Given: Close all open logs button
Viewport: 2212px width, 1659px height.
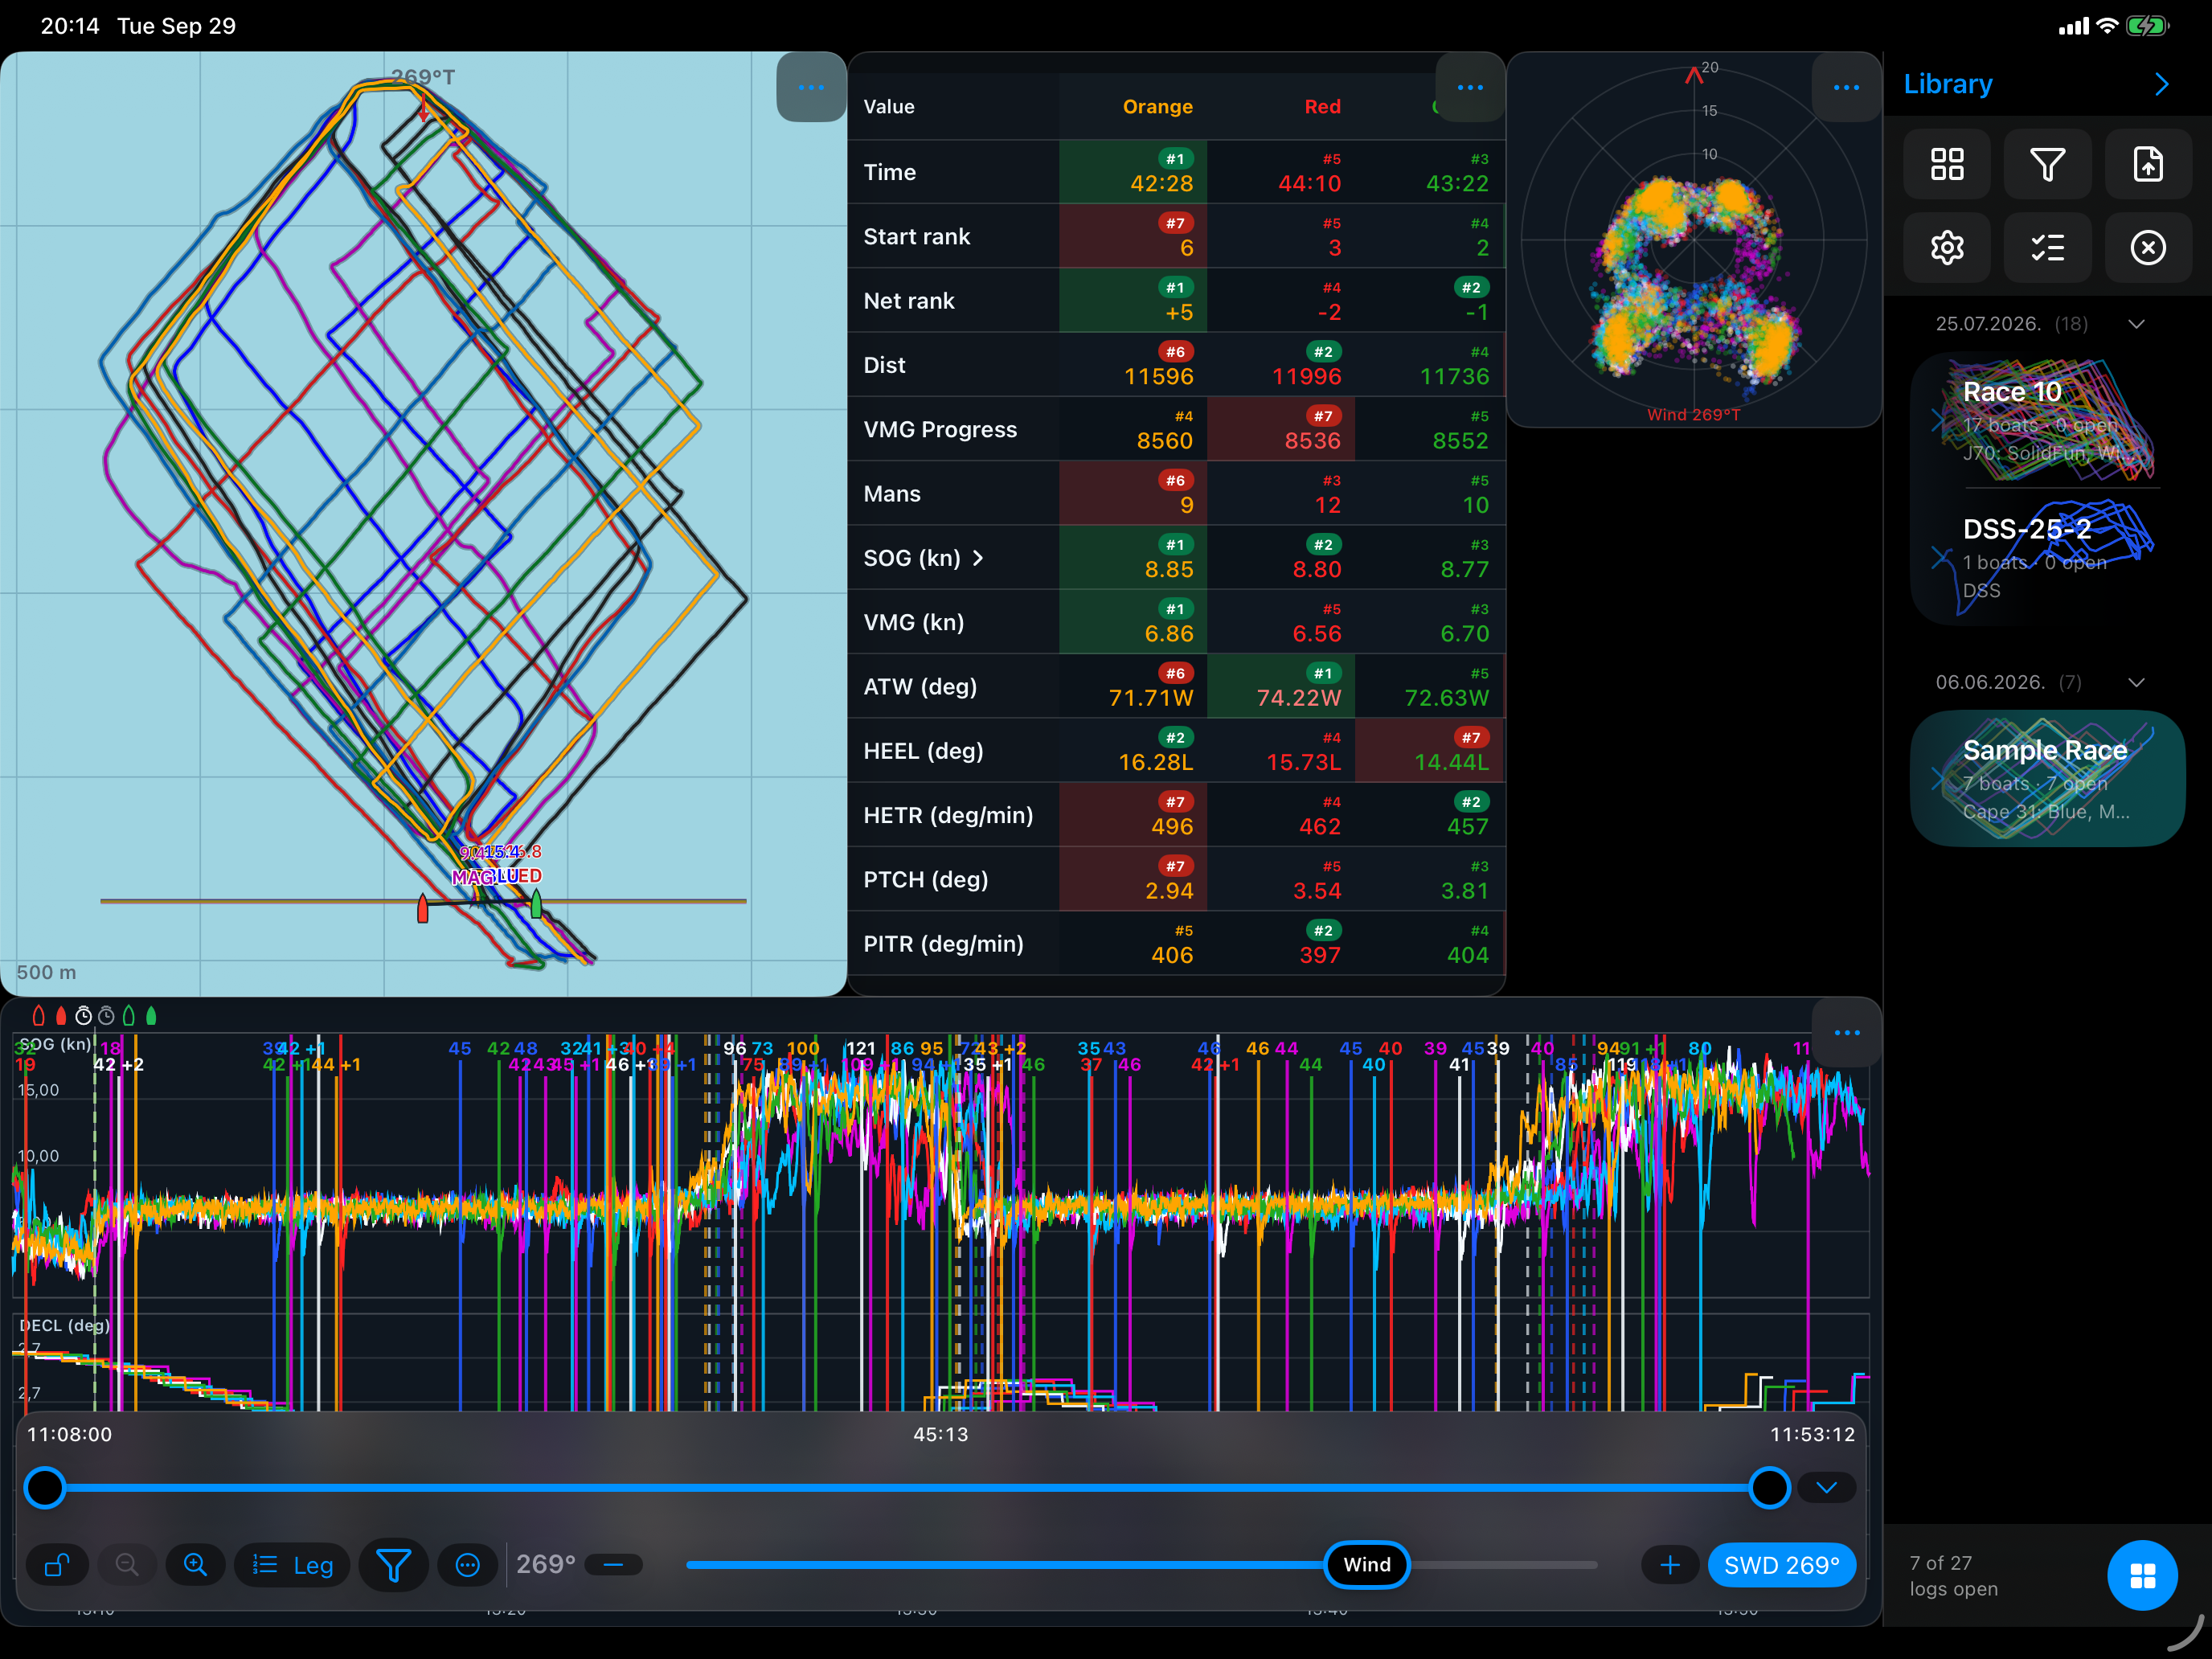Looking at the screenshot, I should click(2148, 247).
